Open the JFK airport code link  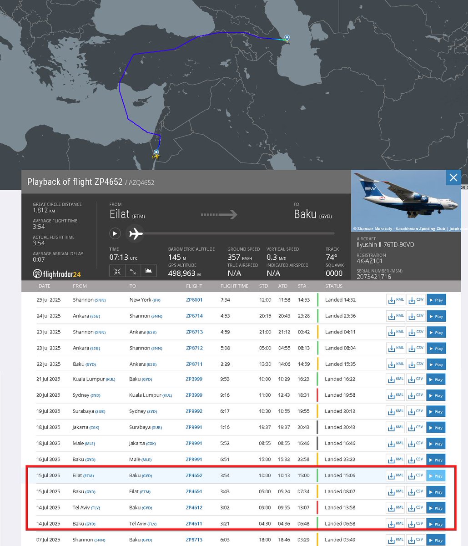[x=156, y=300]
